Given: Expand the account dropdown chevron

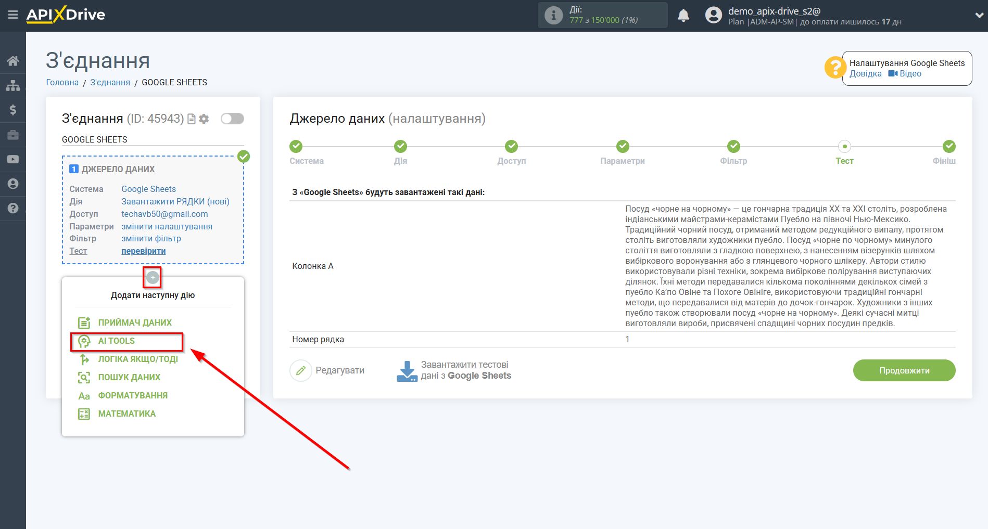Looking at the screenshot, I should pos(979,15).
